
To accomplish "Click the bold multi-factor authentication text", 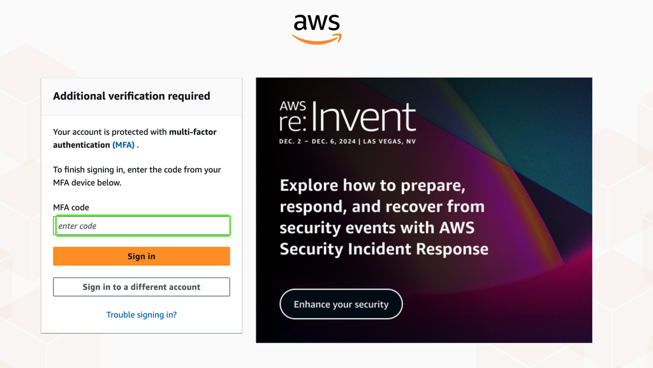I will point(135,138).
